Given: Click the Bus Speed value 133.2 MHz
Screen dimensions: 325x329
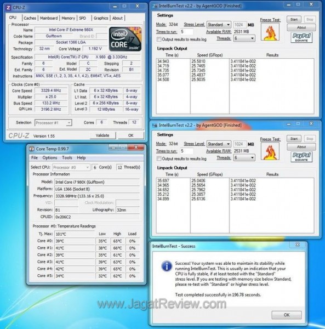Looking at the screenshot, I should pyautogui.click(x=51, y=103).
